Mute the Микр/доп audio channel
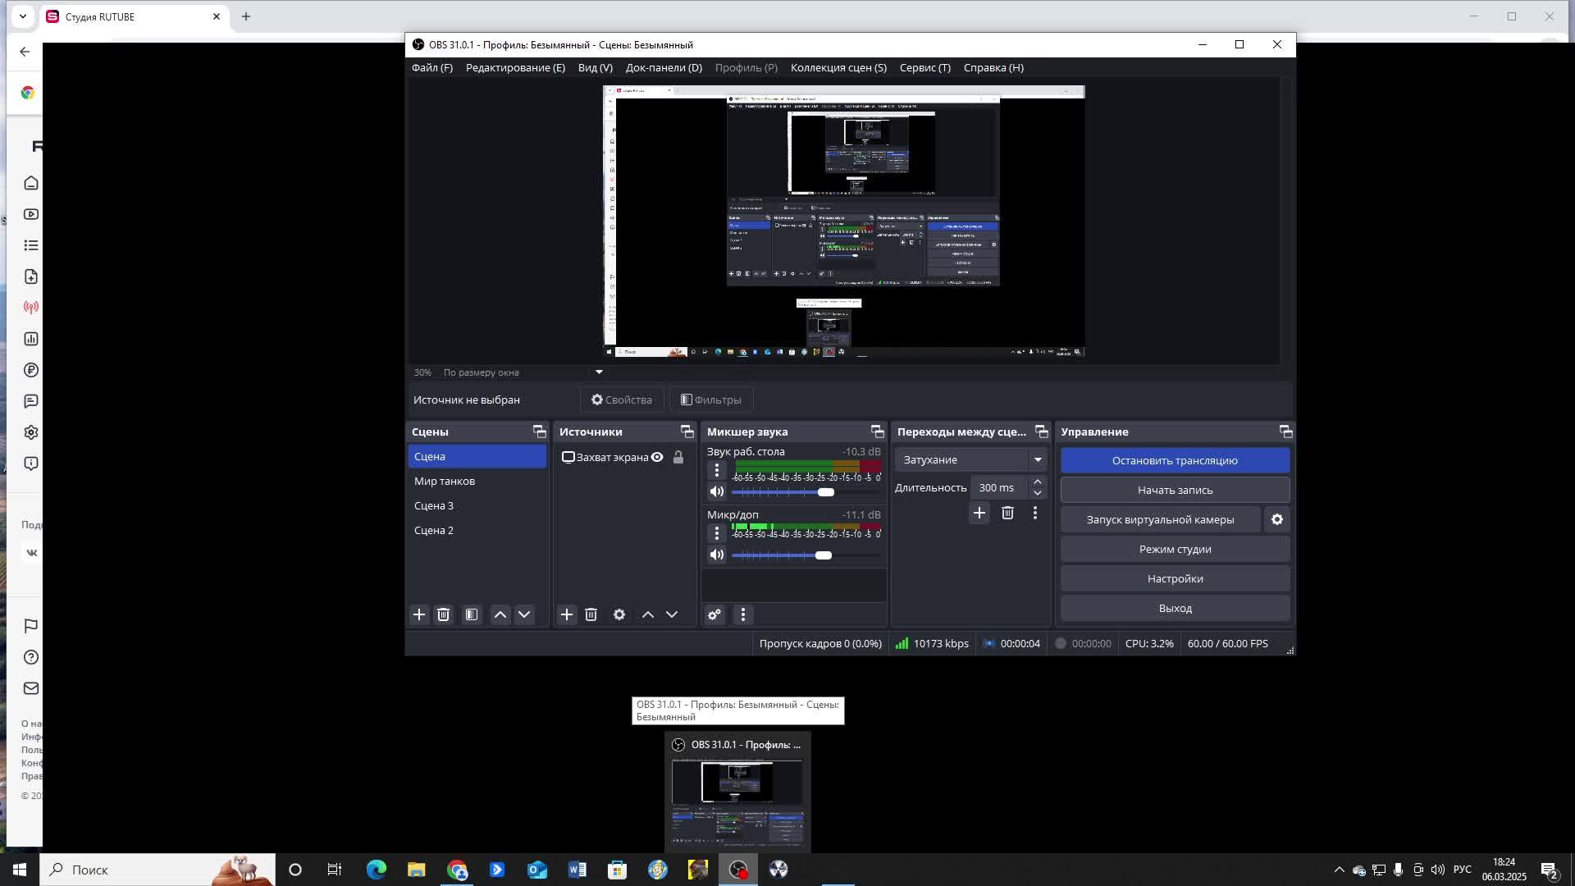 716,555
